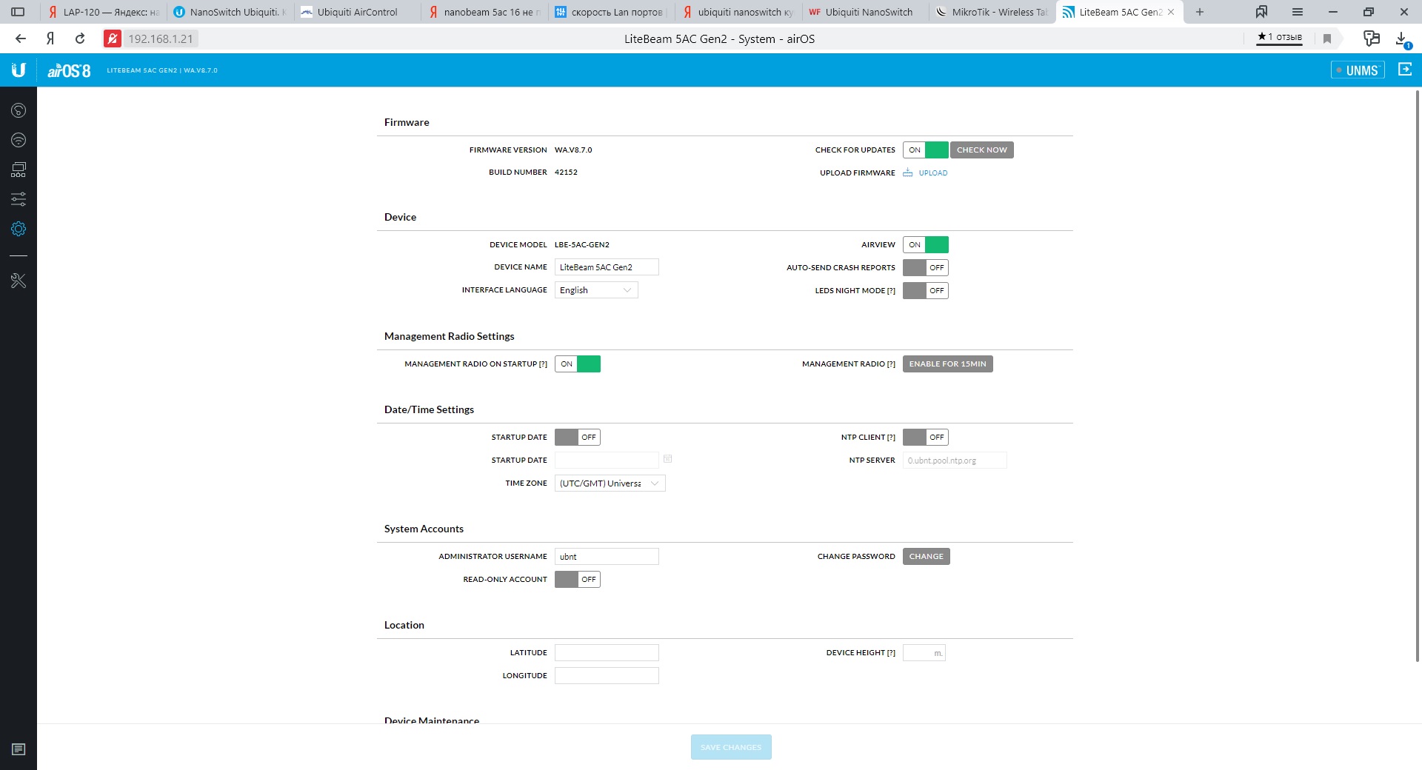1422x770 pixels.
Task: Switch to WF Ubiquiti NanoSwitch tab
Action: click(866, 12)
